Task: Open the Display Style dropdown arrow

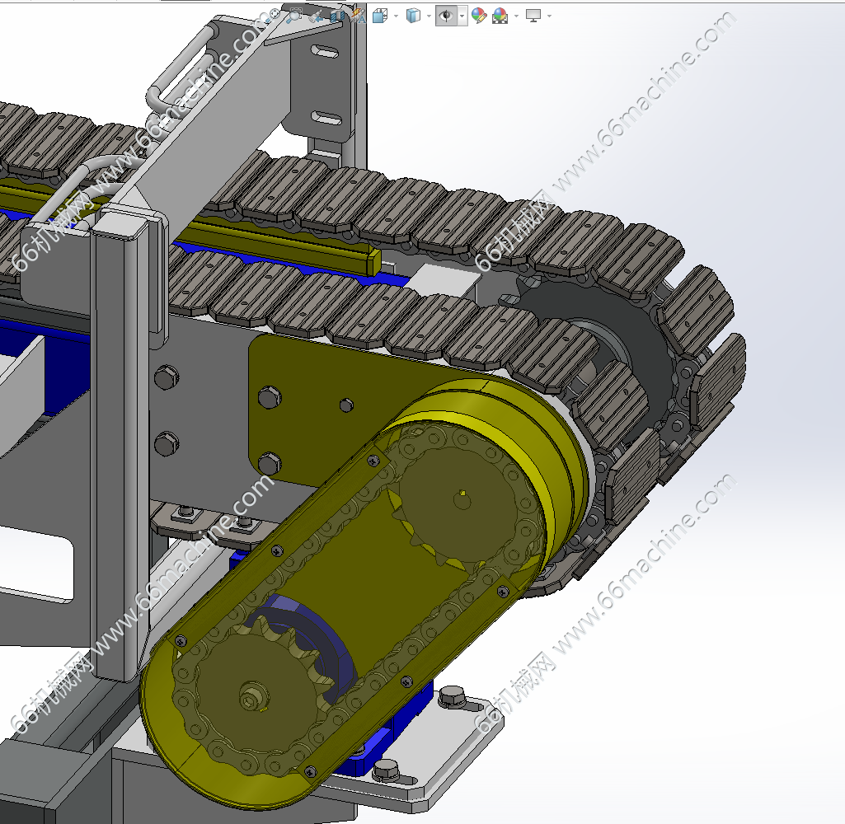Action: 429,16
